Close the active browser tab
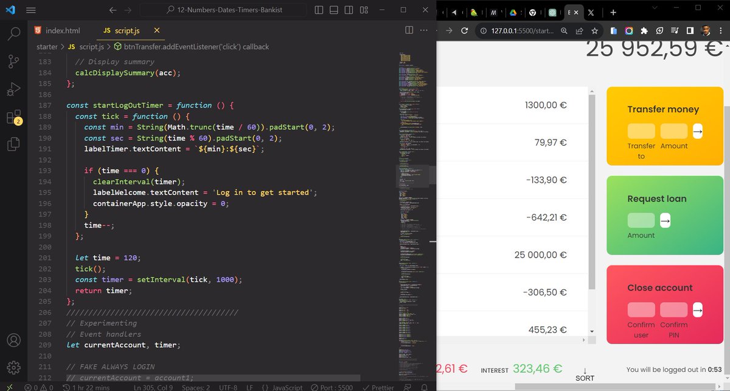This screenshot has height=391, width=730. (x=576, y=12)
